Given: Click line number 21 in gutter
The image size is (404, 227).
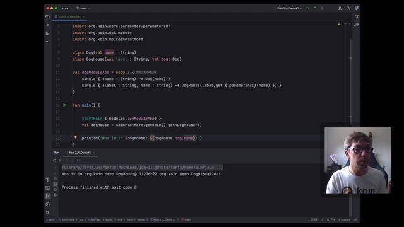Looking at the screenshot, I should (57, 138).
